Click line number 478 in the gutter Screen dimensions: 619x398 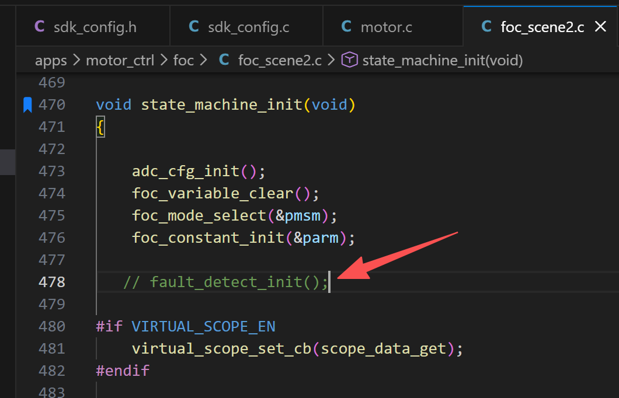point(52,282)
